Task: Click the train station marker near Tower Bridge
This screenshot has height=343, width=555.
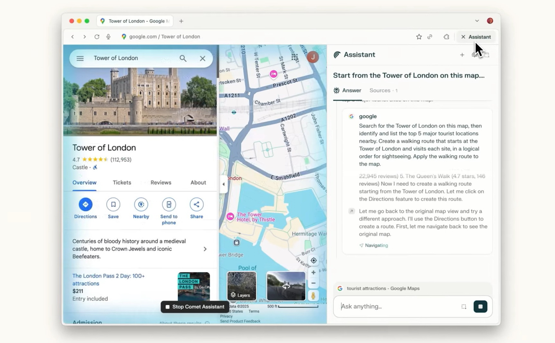Action: (236, 242)
